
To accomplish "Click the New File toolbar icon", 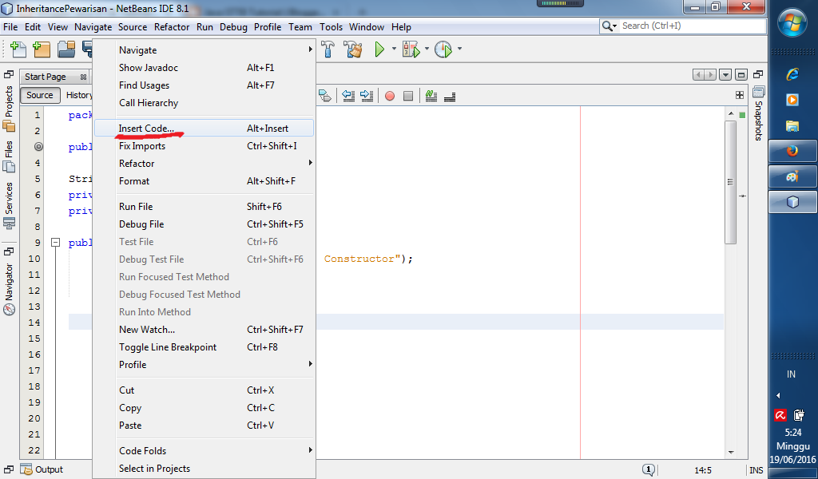I will 18,49.
